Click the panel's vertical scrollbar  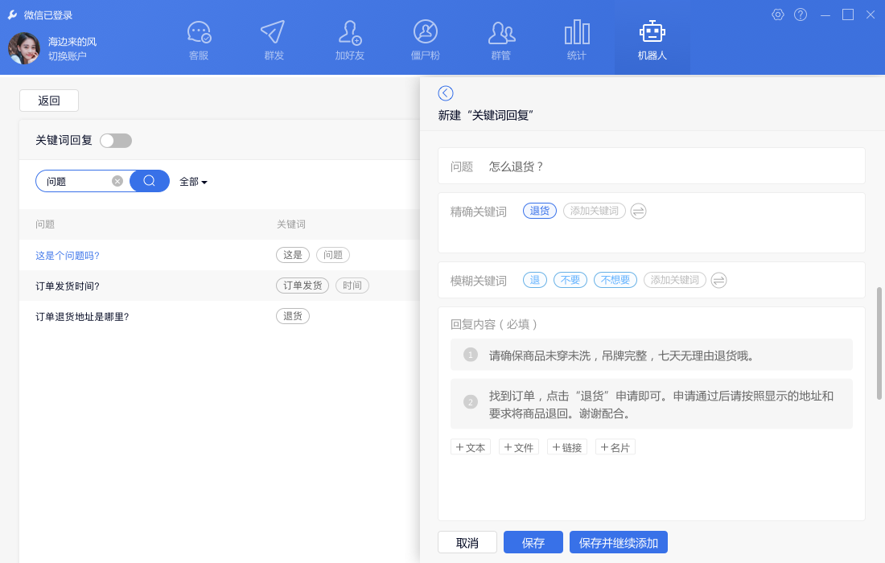point(879,342)
